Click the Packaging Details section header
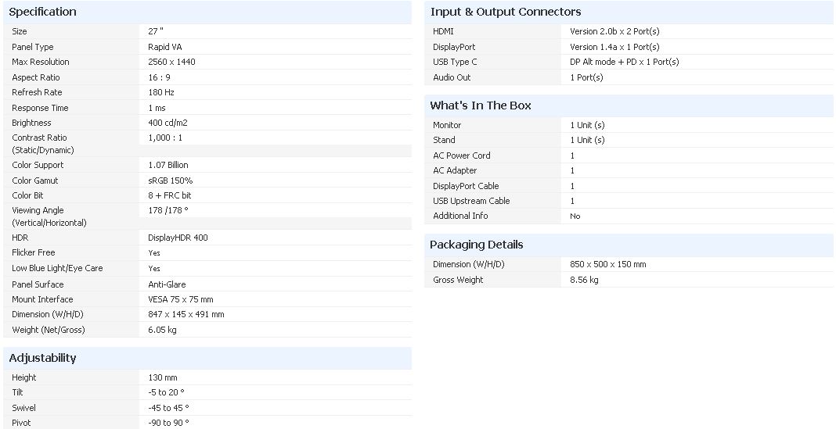Image resolution: width=836 pixels, height=429 pixels. pos(477,245)
